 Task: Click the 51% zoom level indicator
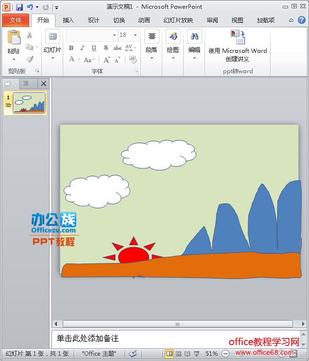pyautogui.click(x=211, y=354)
